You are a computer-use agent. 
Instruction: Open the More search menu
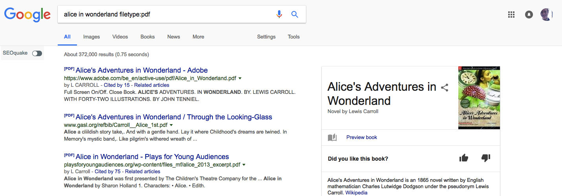click(x=198, y=37)
